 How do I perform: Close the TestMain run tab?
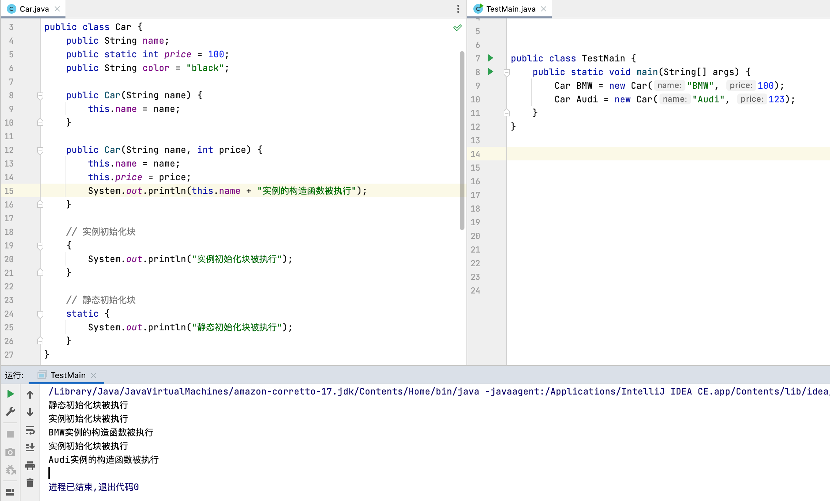[x=93, y=375]
